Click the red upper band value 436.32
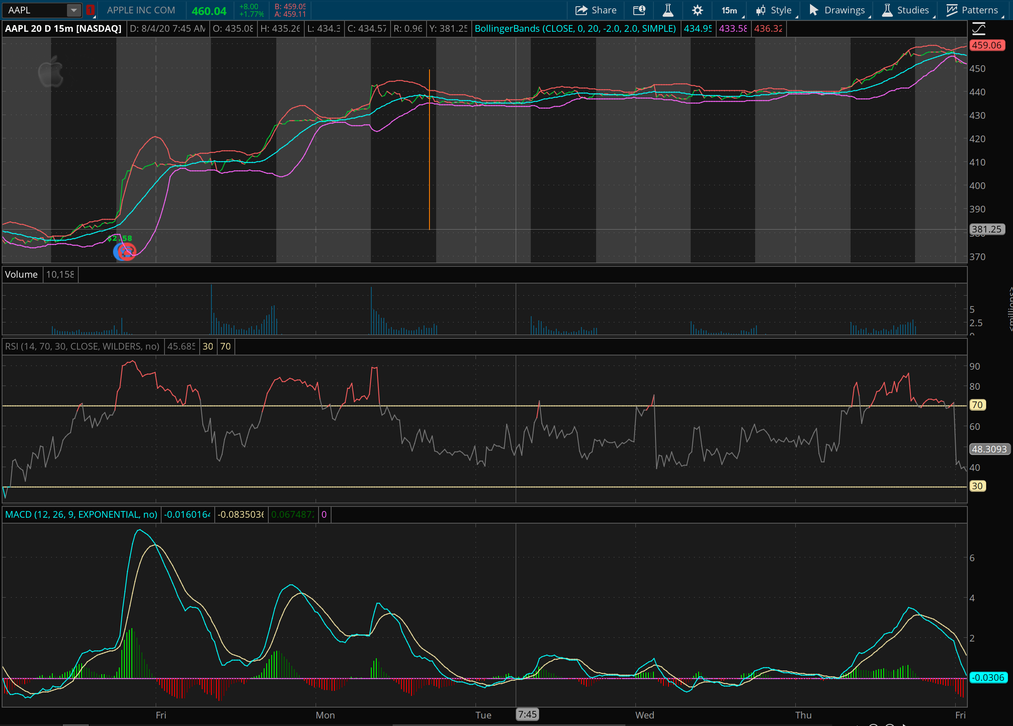The image size is (1013, 726). 768,28
